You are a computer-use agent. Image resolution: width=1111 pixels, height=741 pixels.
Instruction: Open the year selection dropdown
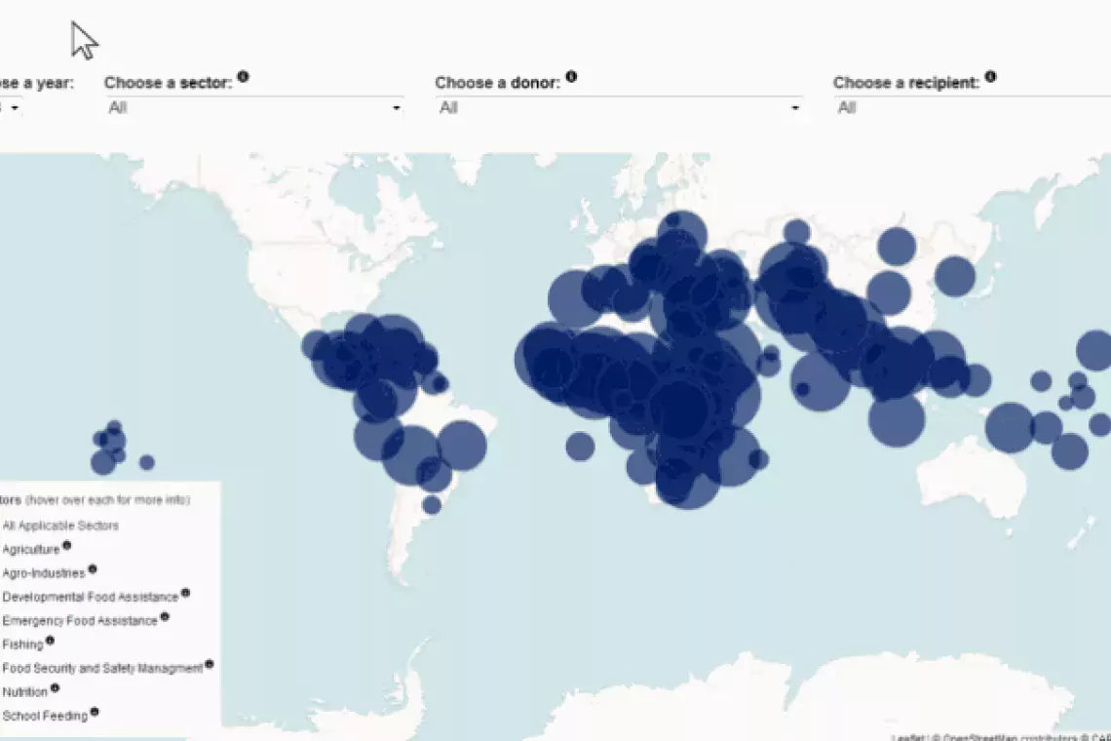pyautogui.click(x=12, y=108)
